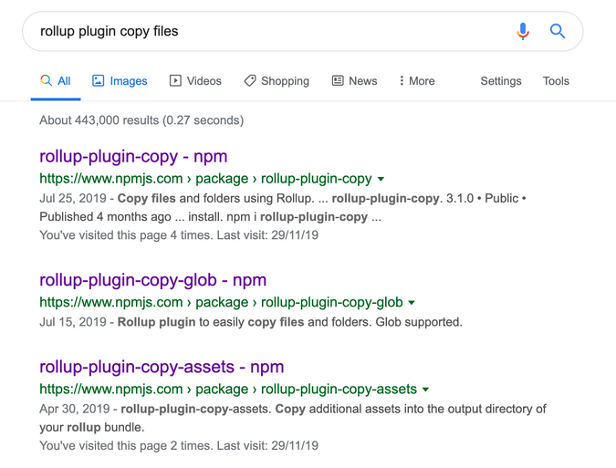Image resolution: width=616 pixels, height=468 pixels.
Task: Click the colored magnifier icon beside All
Action: click(x=46, y=80)
